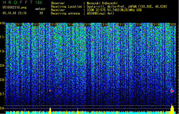
Task: Click the 'Receiver' field label
Action: pos(58,10)
